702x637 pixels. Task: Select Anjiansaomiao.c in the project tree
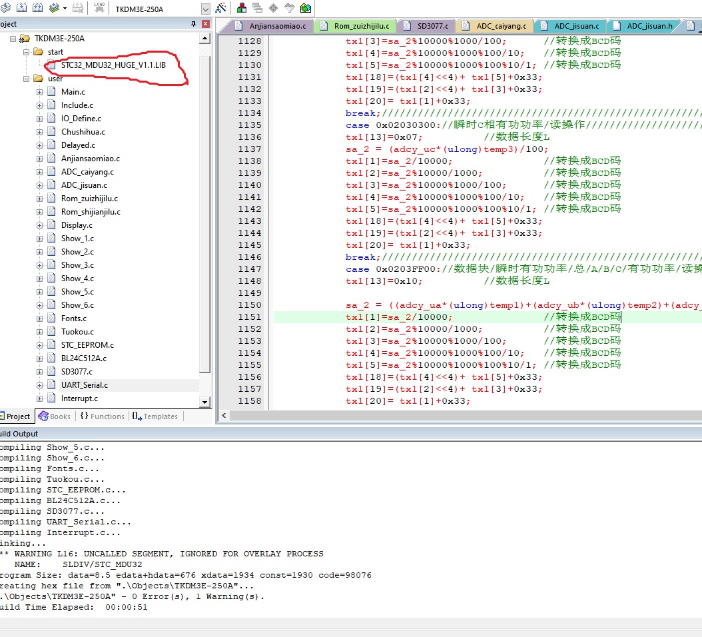click(x=91, y=159)
